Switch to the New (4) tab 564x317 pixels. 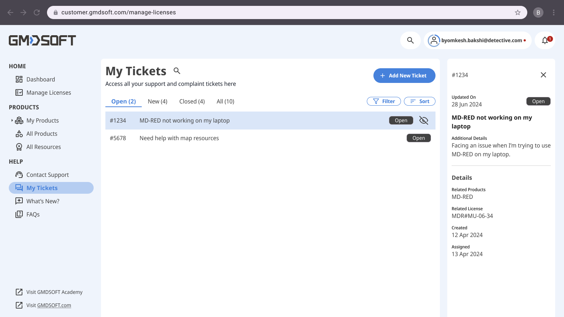(158, 101)
